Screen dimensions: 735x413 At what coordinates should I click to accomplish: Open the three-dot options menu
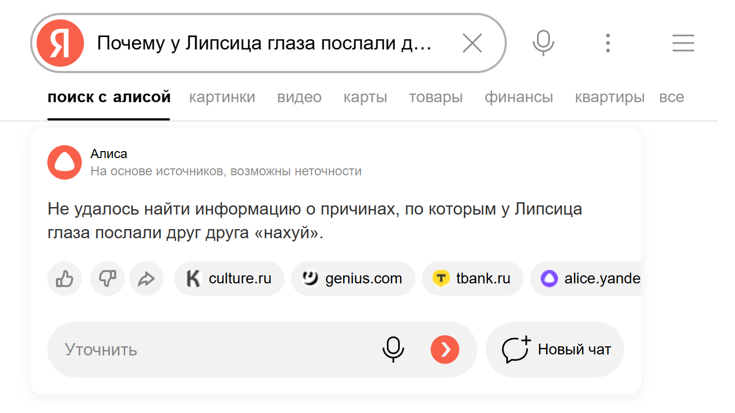607,43
